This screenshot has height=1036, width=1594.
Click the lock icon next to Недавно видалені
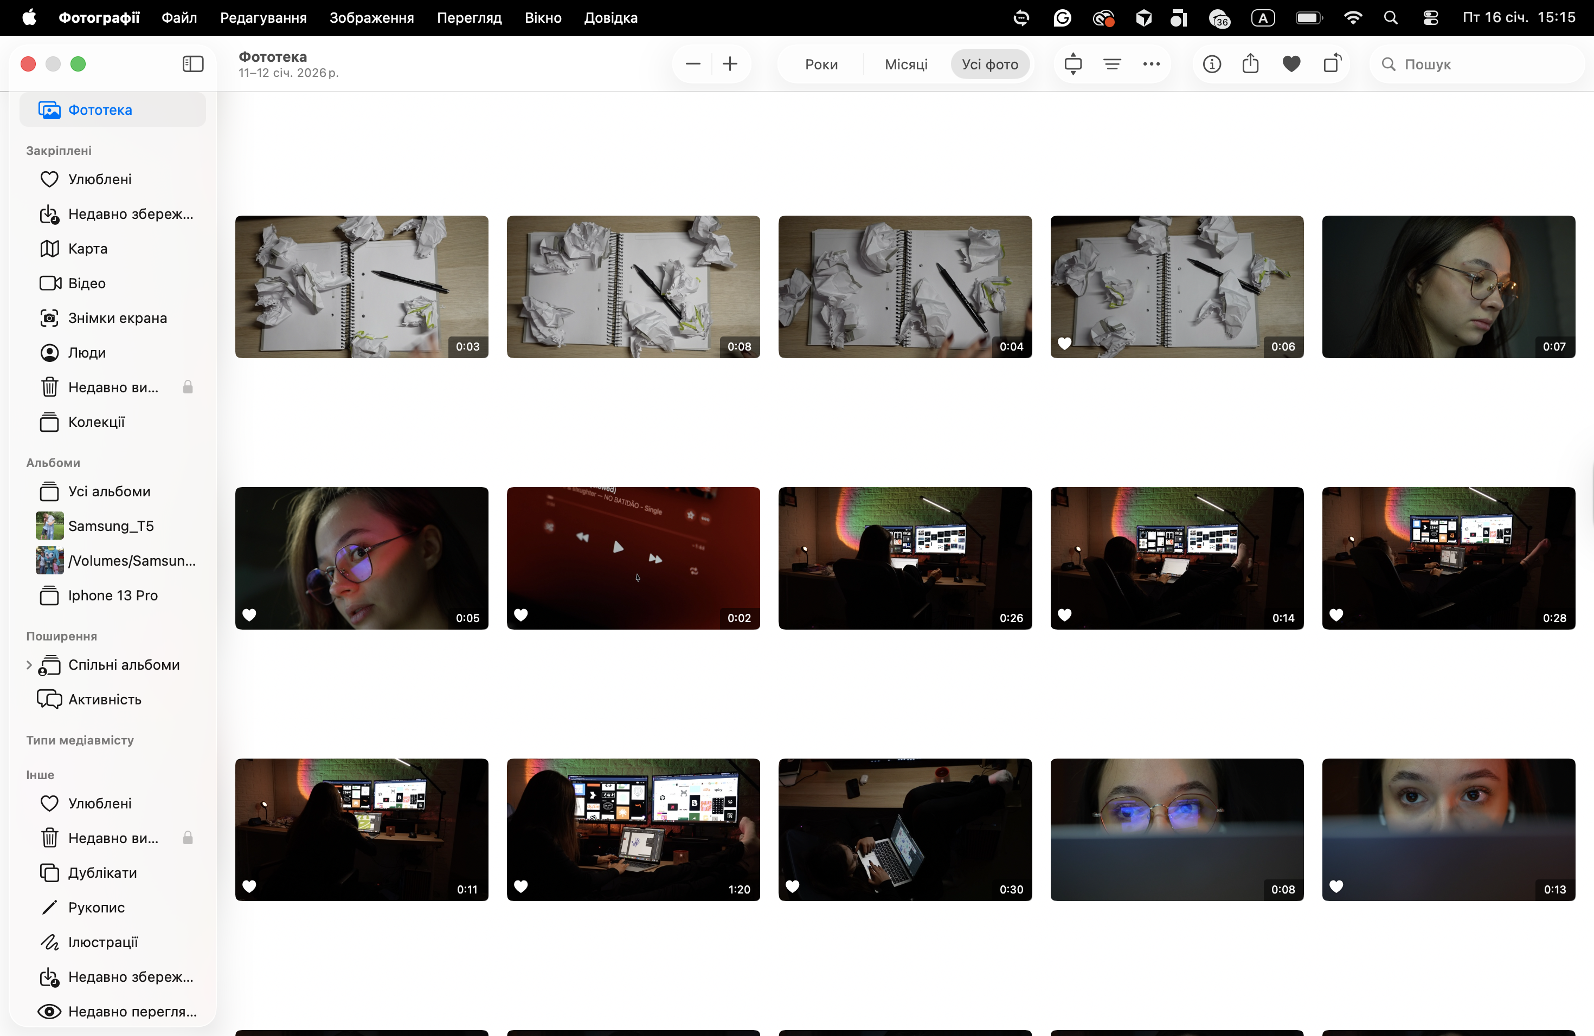(188, 387)
